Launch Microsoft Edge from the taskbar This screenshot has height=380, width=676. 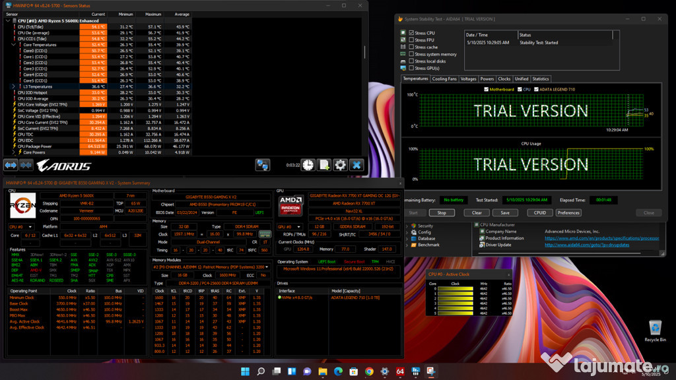pyautogui.click(x=339, y=371)
